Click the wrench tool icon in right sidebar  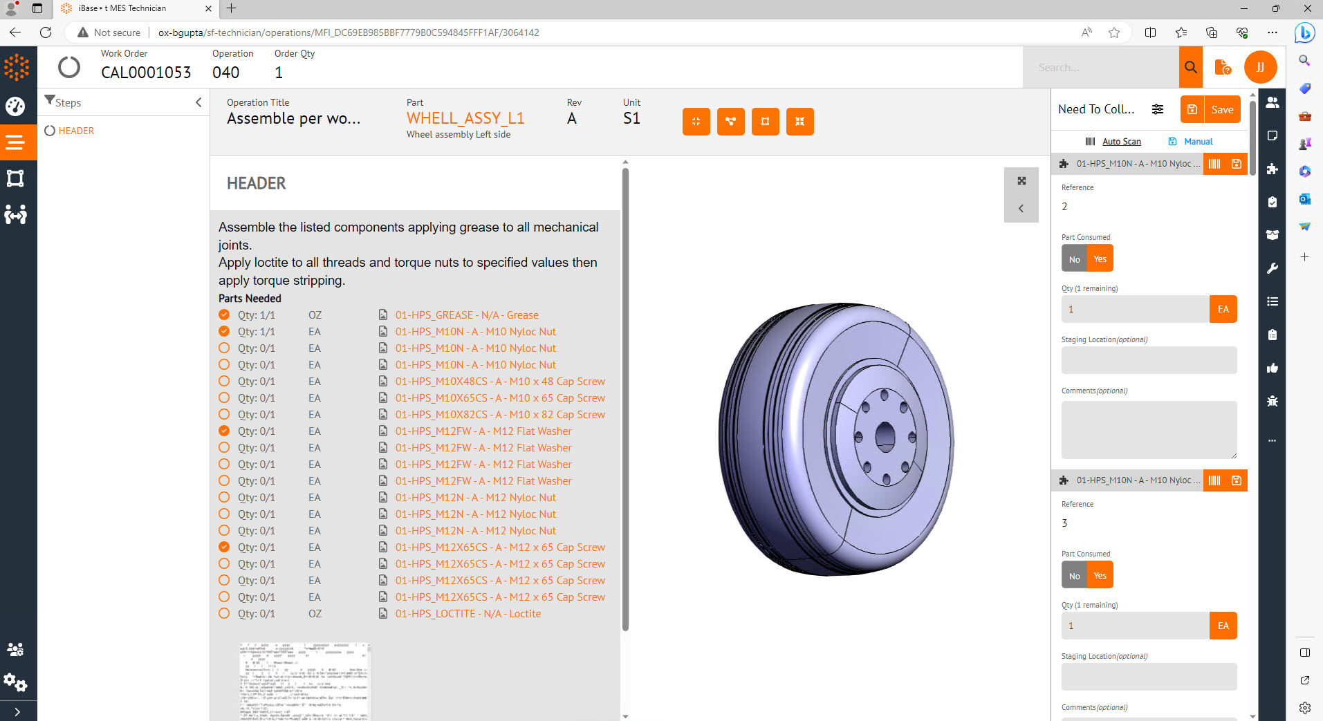[1272, 268]
